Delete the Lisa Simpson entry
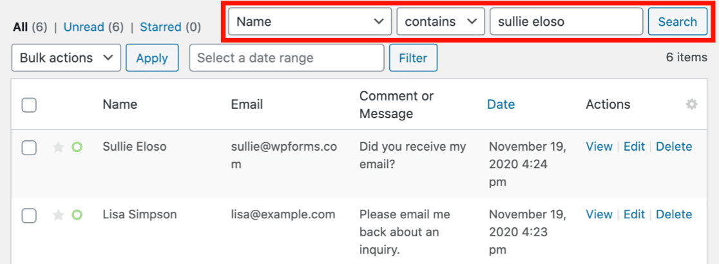Image resolution: width=719 pixels, height=264 pixels. [x=674, y=214]
